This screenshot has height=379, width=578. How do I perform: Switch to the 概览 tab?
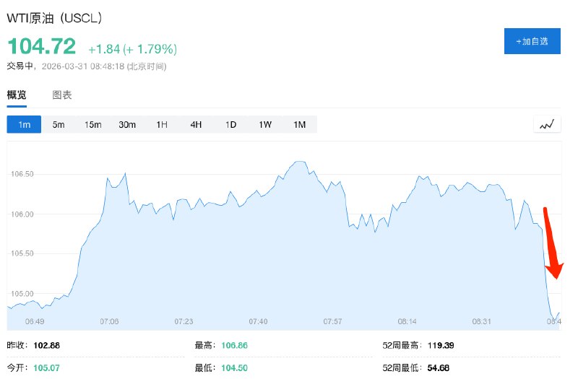point(17,95)
